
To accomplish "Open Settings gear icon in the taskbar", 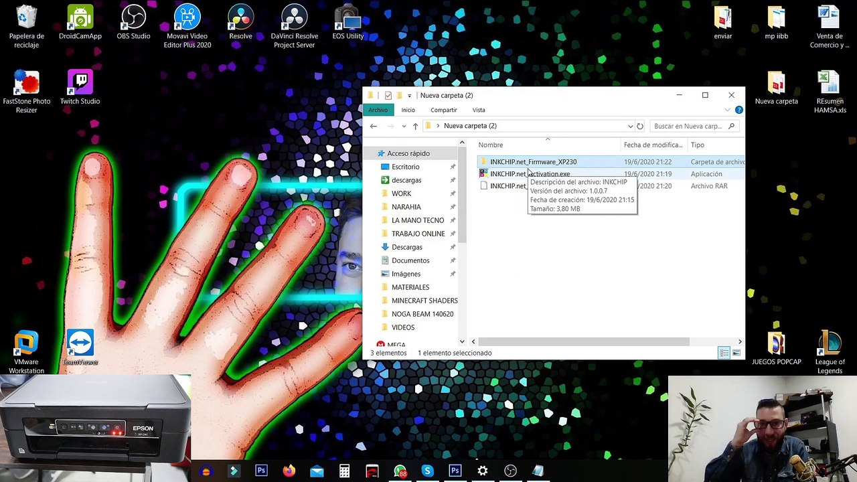I will [x=483, y=471].
